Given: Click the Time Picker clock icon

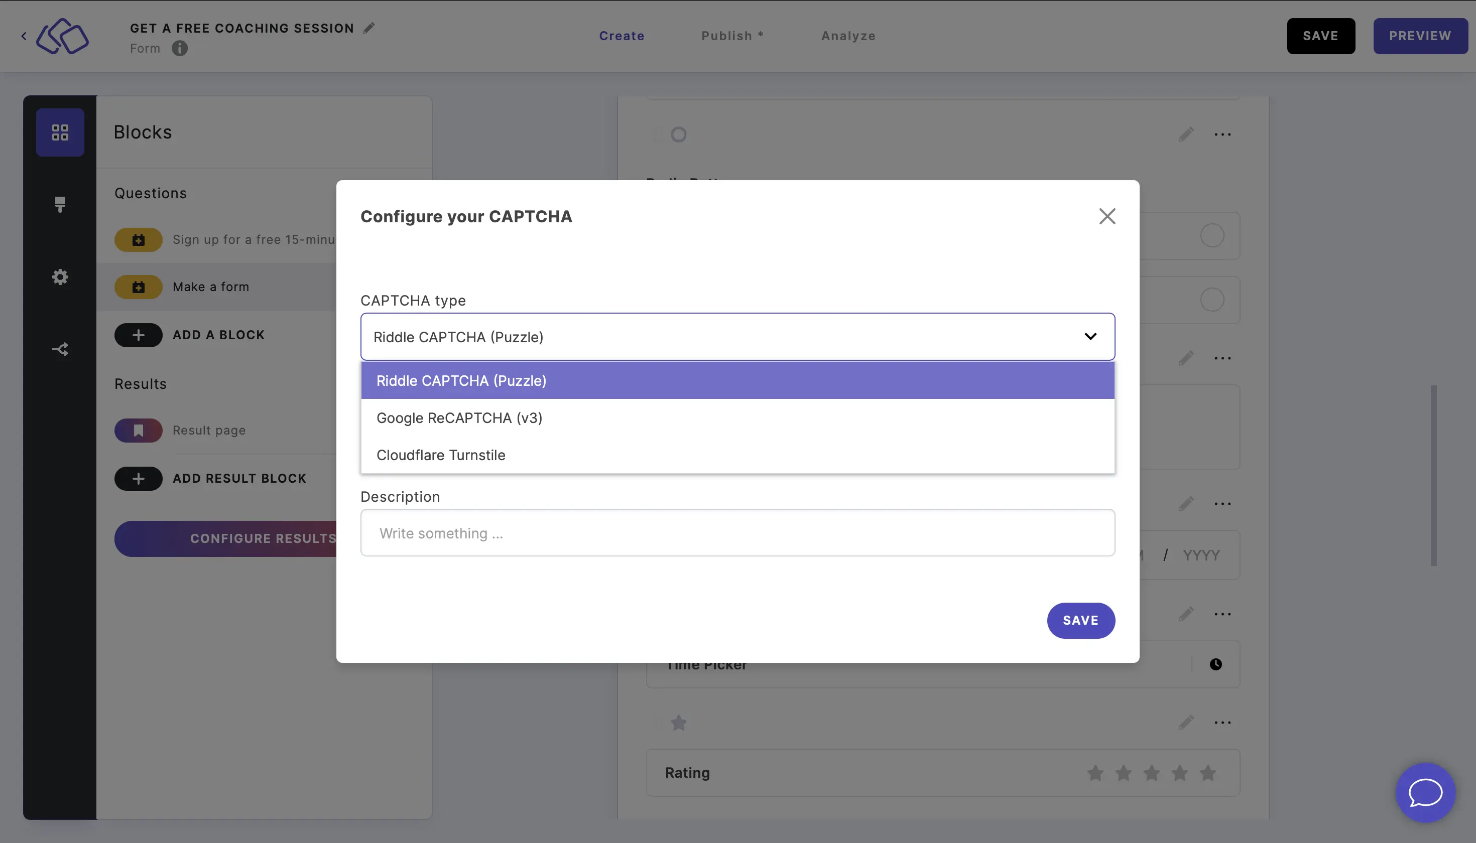Looking at the screenshot, I should (1215, 664).
